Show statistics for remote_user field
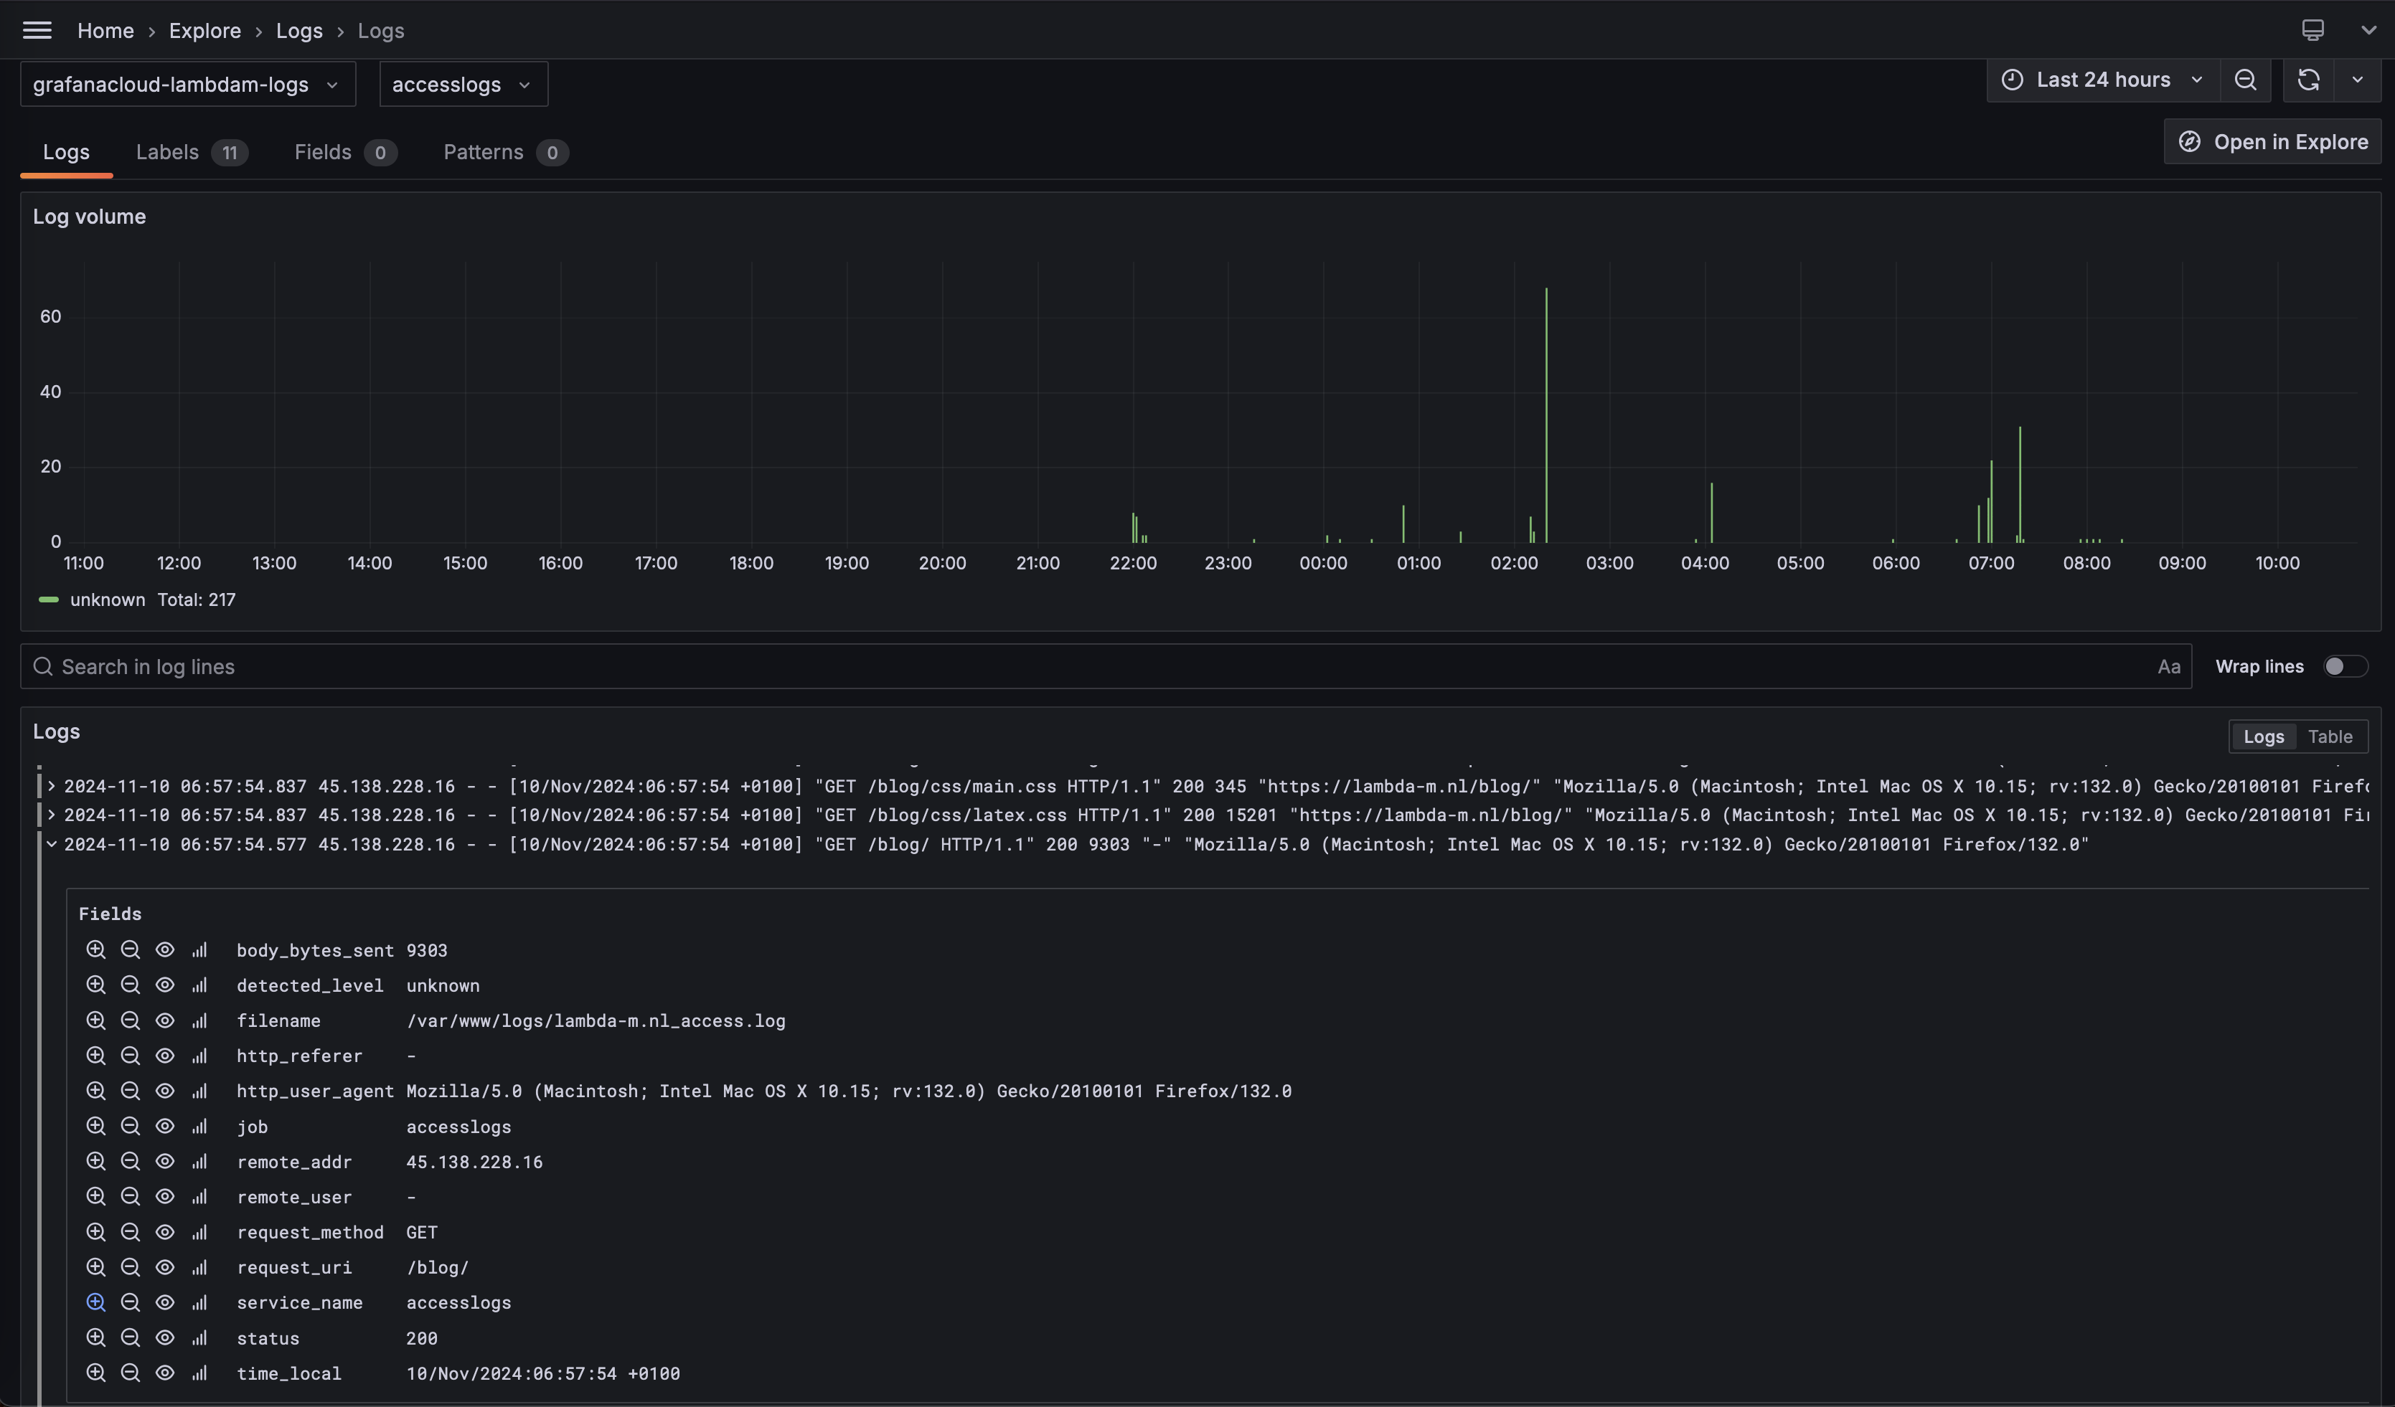The image size is (2395, 1407). click(199, 1197)
